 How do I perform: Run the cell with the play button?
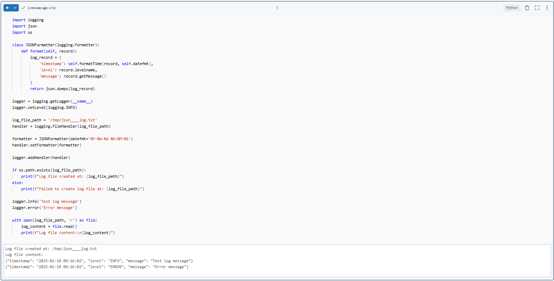(7, 8)
